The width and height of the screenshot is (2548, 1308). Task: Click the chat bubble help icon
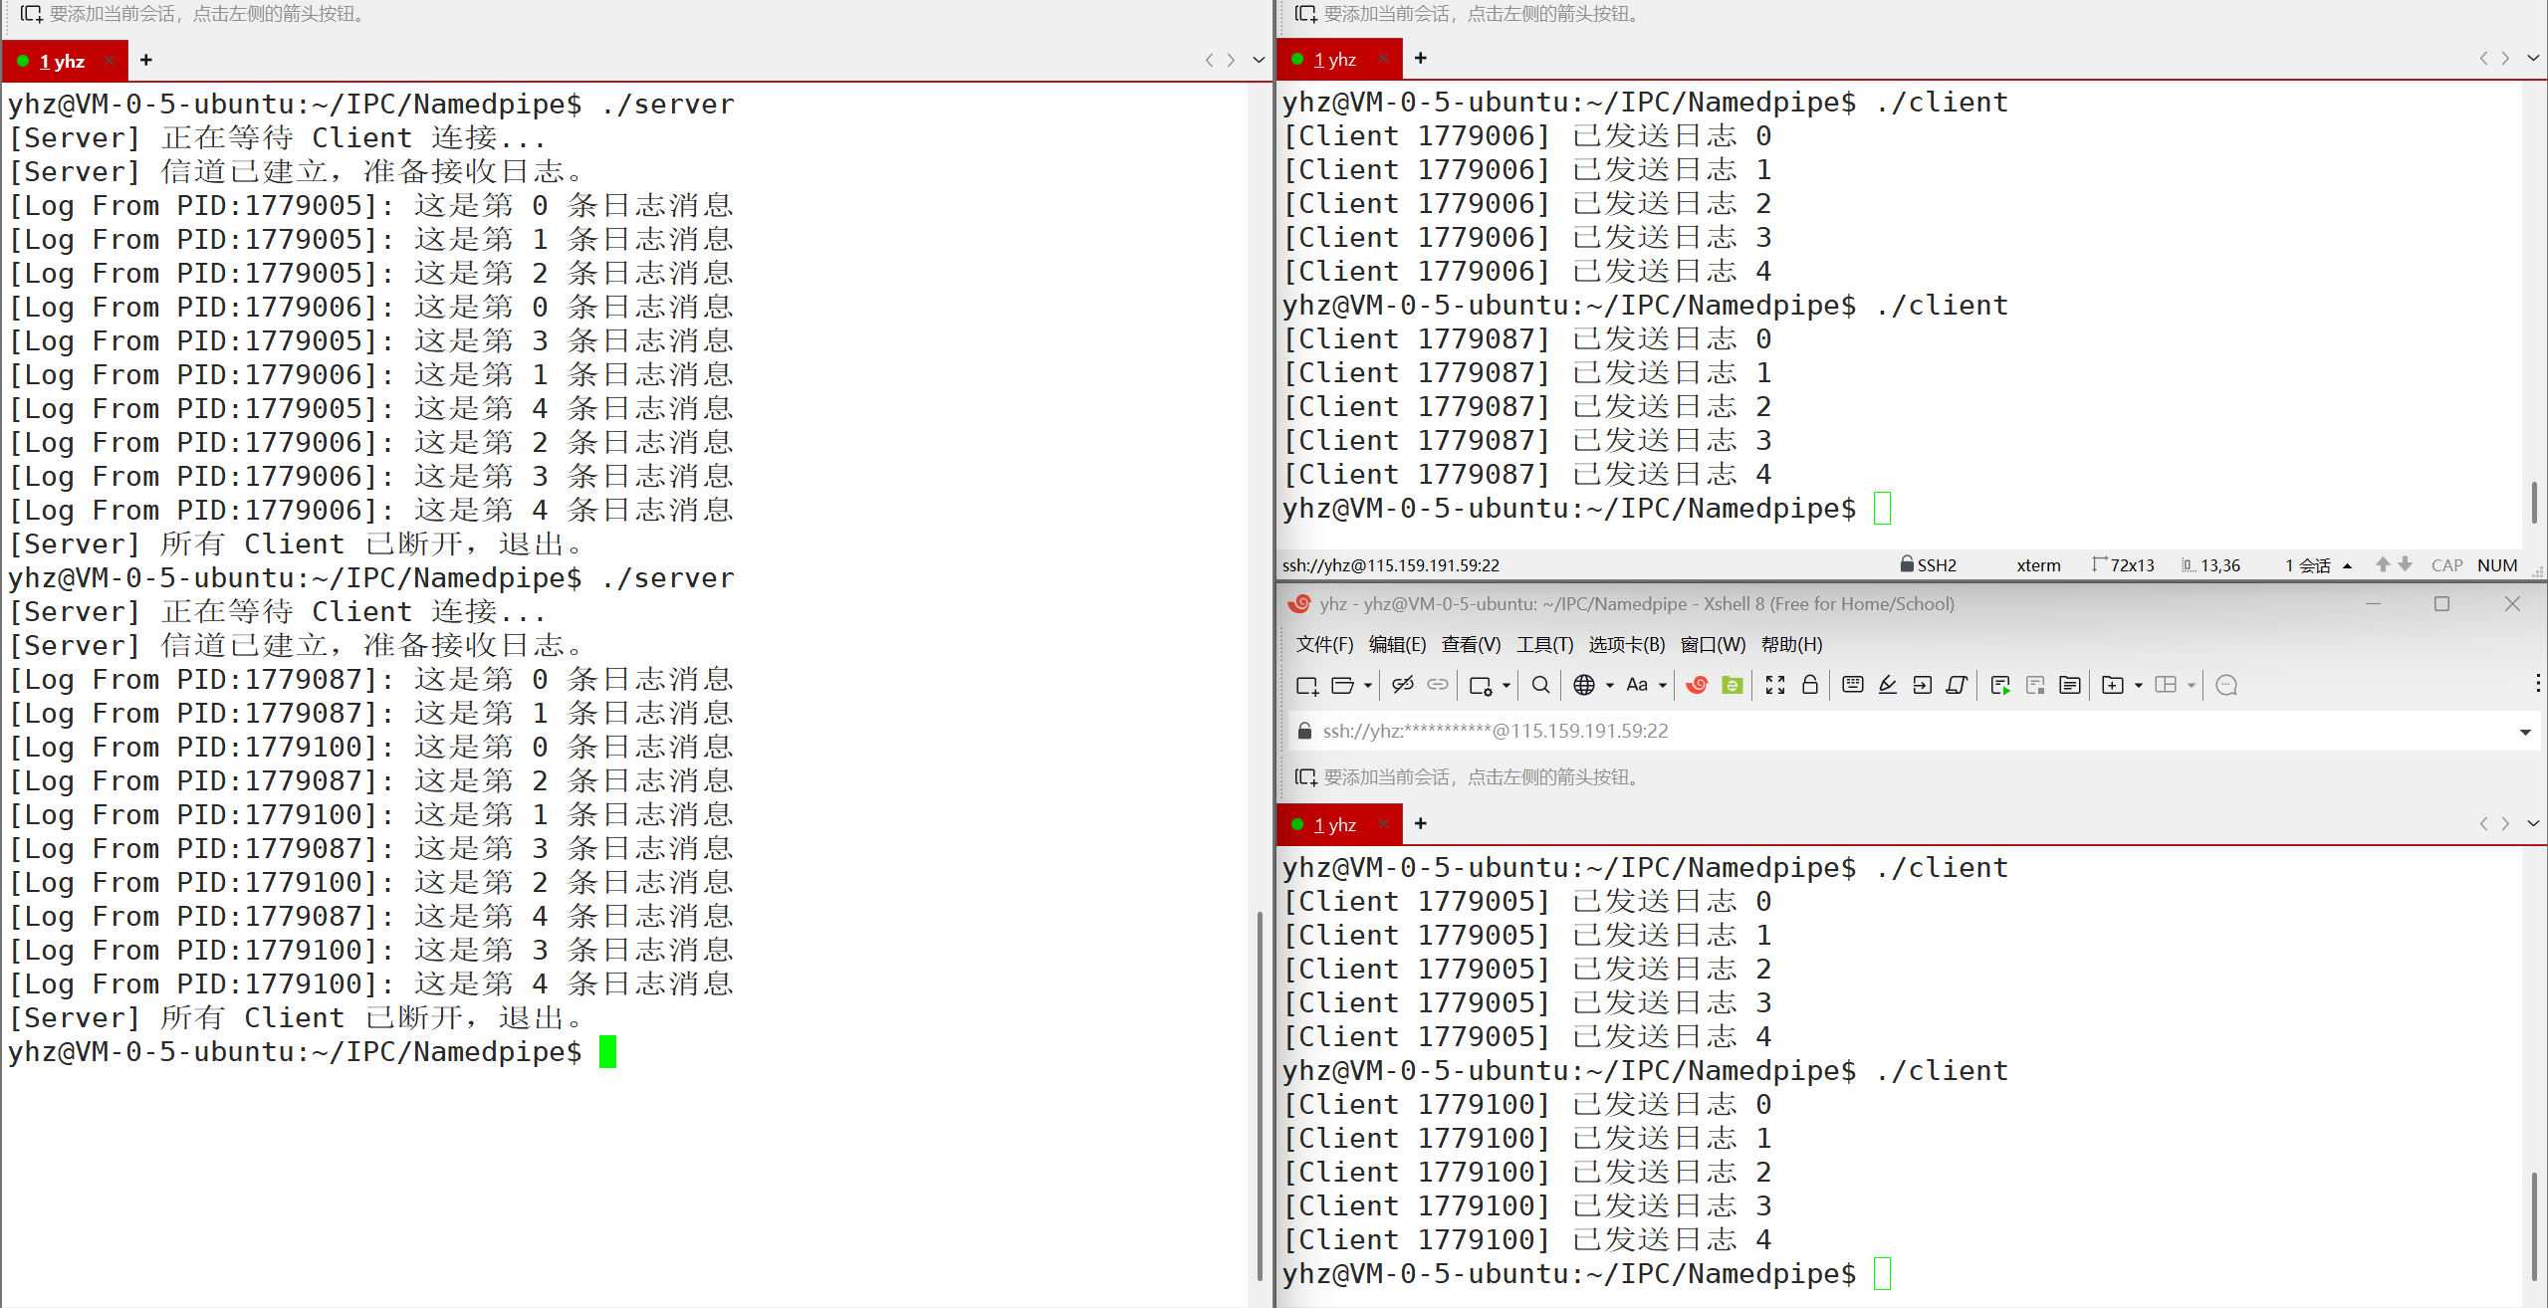pyautogui.click(x=2227, y=685)
